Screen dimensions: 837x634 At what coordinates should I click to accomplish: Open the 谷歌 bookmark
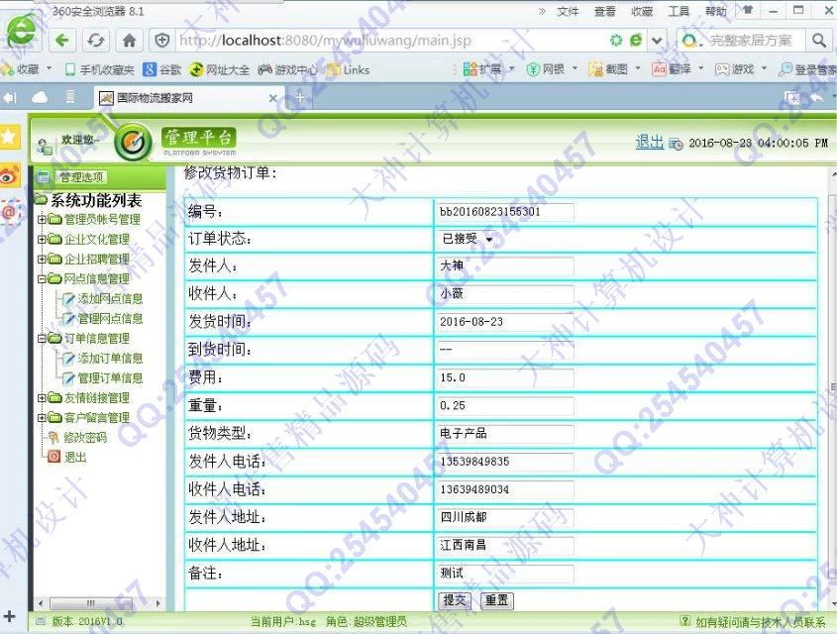[162, 69]
